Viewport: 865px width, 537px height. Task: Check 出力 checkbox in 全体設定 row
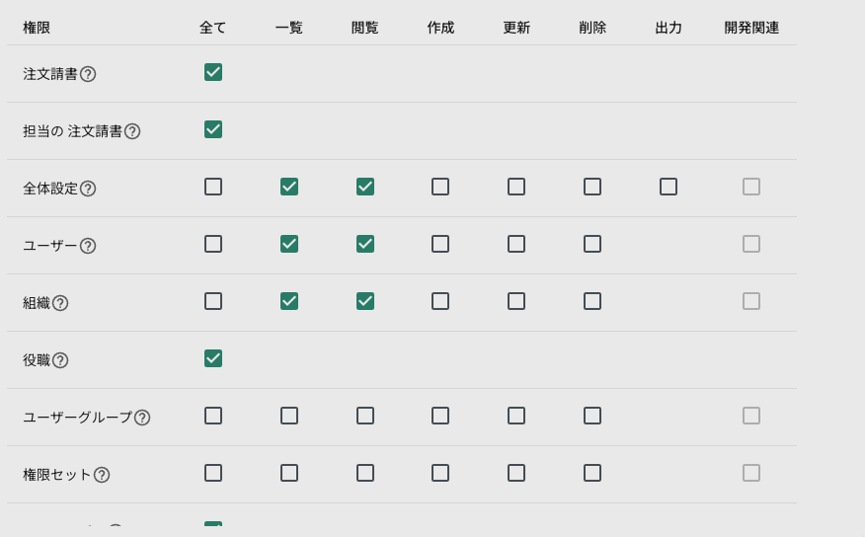pyautogui.click(x=668, y=187)
